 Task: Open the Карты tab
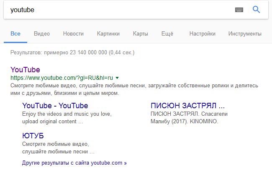[141, 33]
